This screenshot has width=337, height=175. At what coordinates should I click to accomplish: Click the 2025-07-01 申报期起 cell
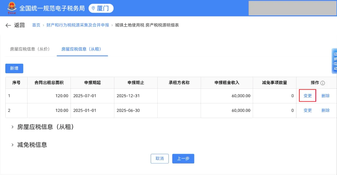85,96
